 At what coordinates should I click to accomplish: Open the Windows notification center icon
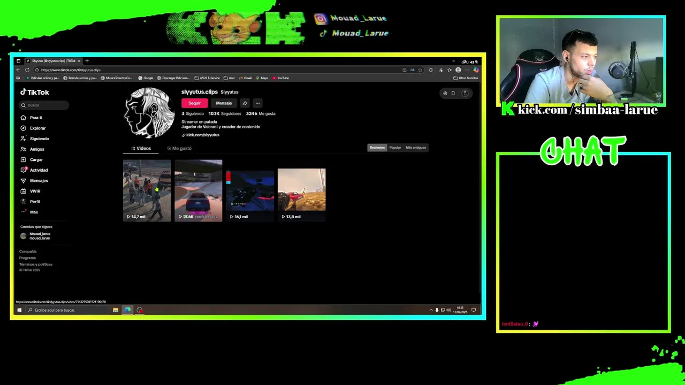coord(474,310)
